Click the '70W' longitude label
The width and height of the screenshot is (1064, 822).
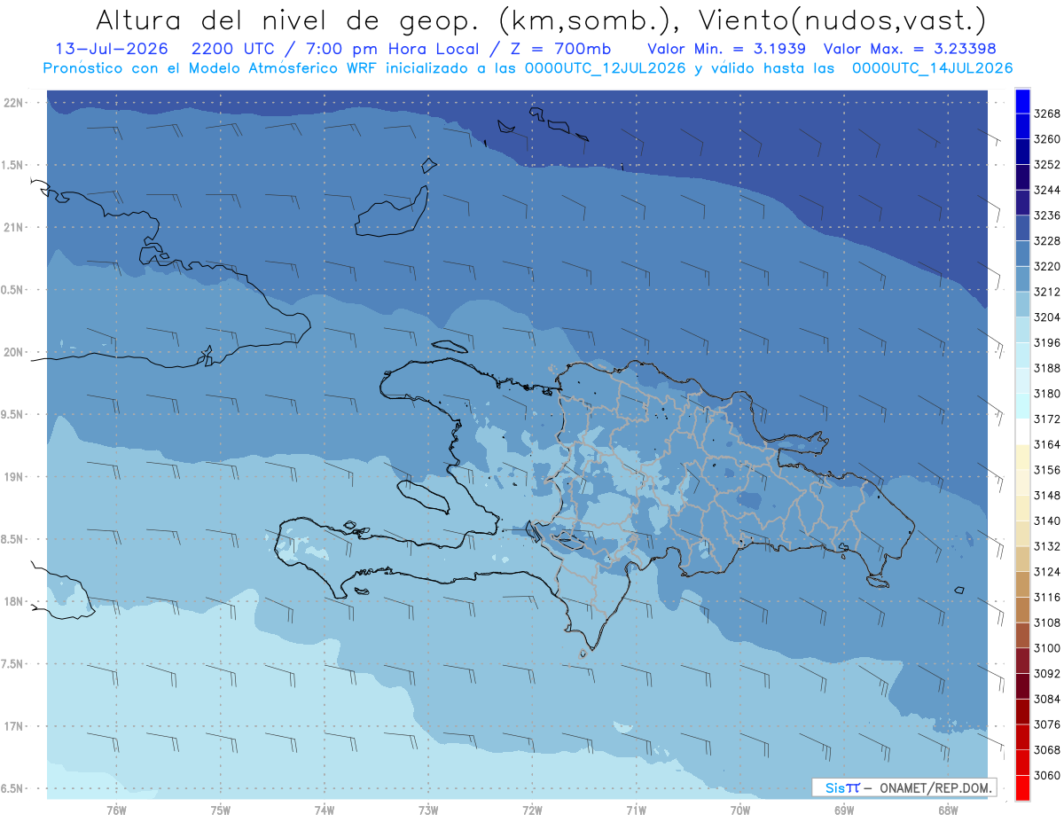(740, 810)
